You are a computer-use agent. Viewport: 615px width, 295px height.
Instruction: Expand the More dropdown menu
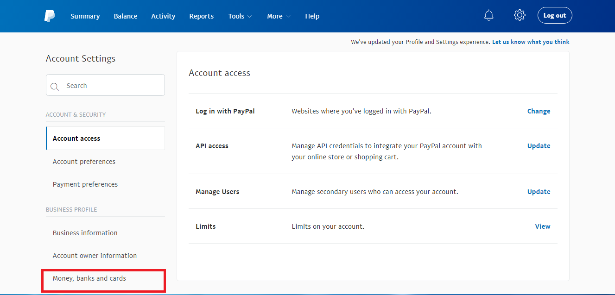[279, 16]
